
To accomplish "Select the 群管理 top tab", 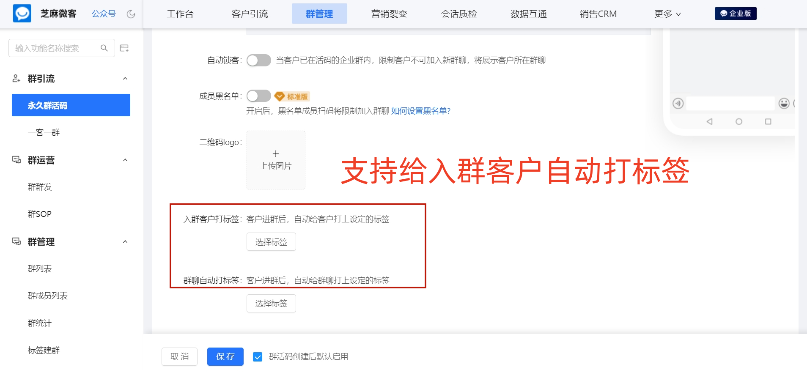I will pos(319,14).
